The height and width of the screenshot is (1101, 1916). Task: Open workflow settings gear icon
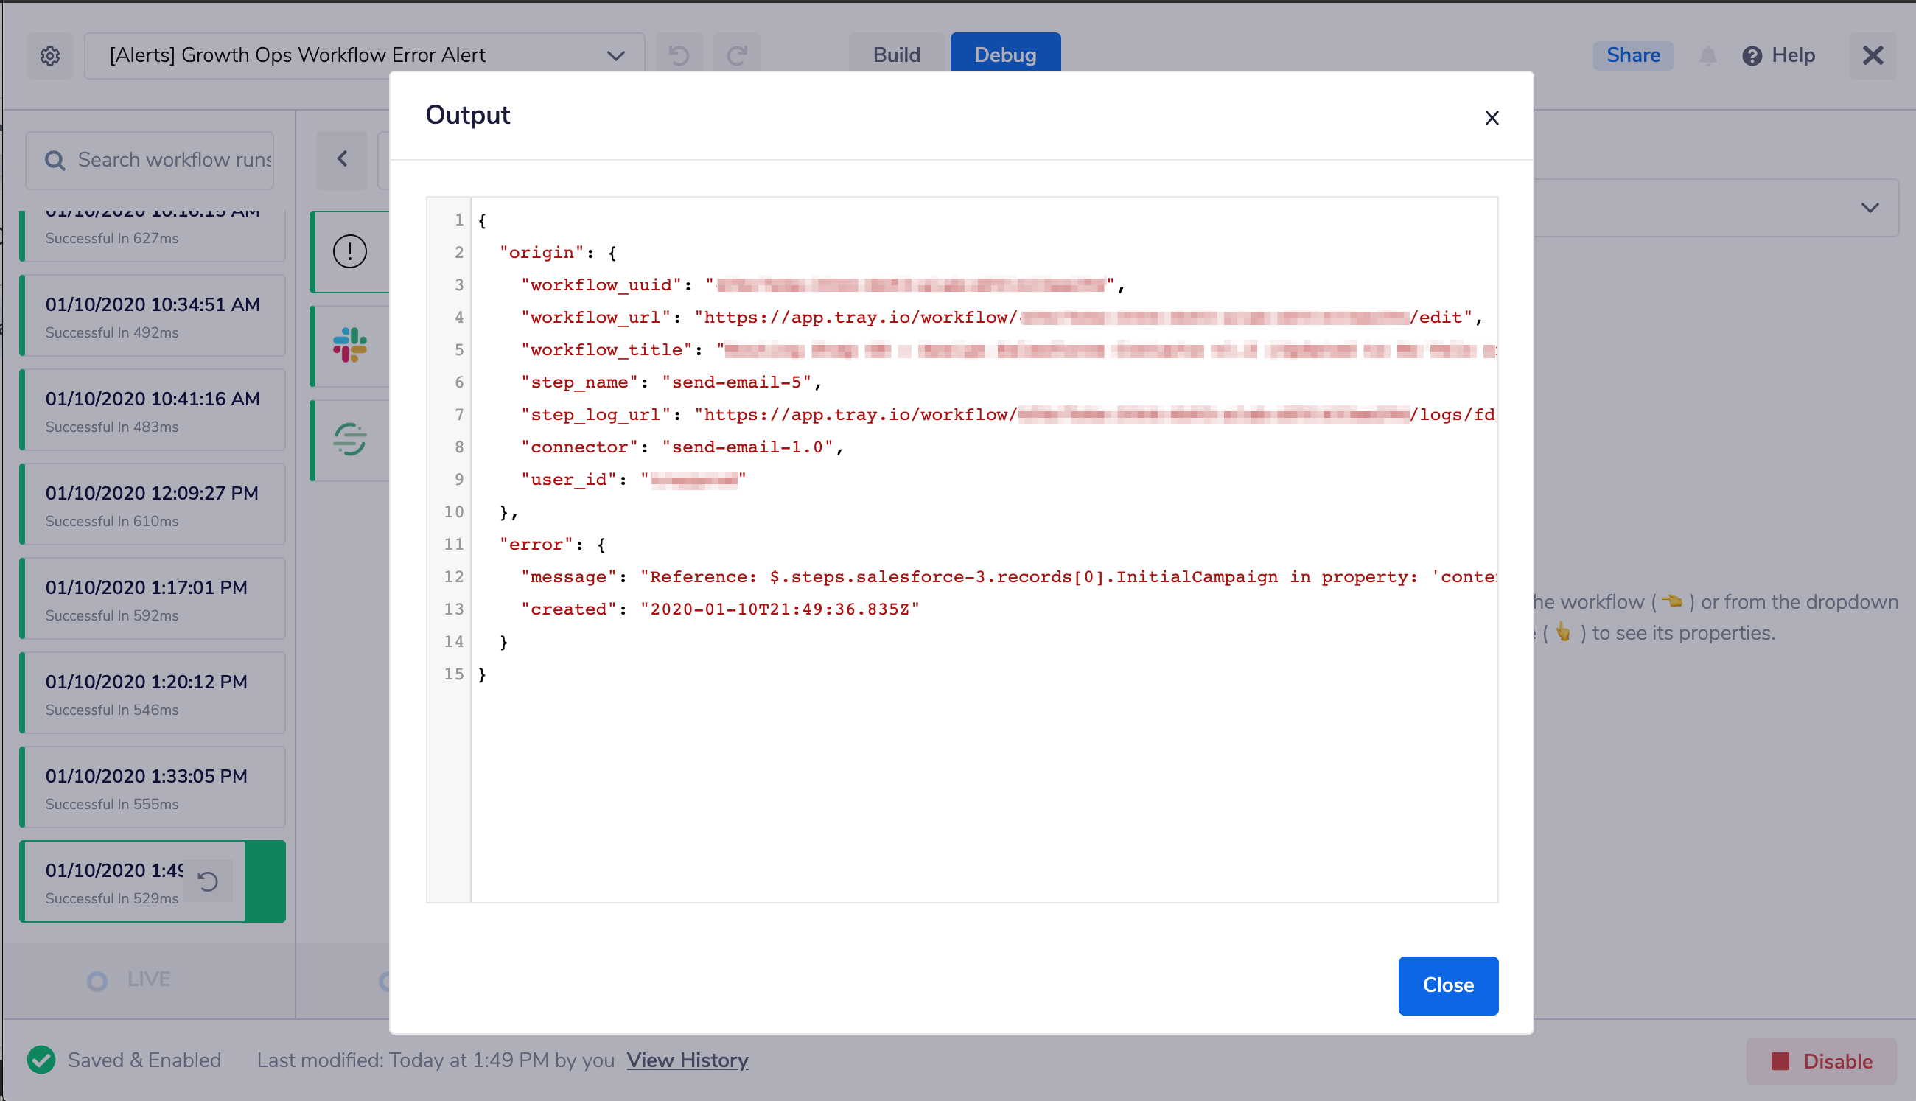(50, 55)
